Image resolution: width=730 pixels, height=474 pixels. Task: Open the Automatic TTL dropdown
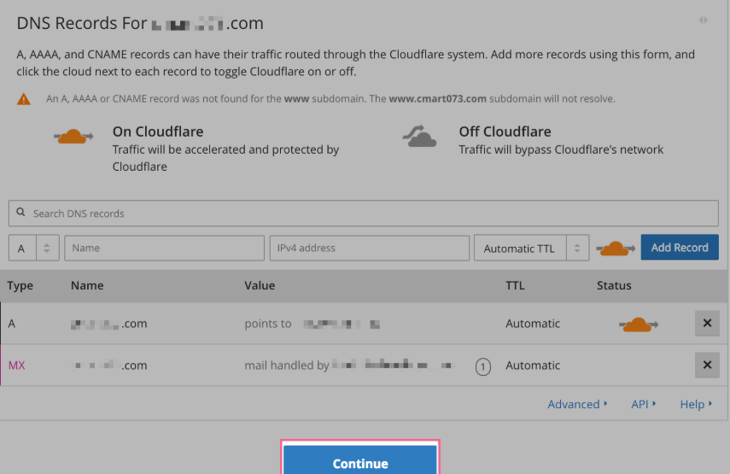(x=531, y=249)
